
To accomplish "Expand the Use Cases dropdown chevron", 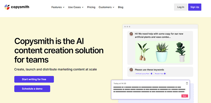I will pos(83,7).
